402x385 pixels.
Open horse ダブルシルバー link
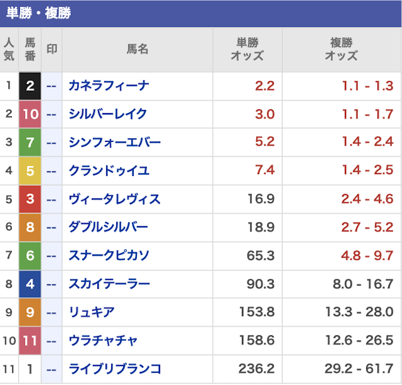click(x=108, y=227)
